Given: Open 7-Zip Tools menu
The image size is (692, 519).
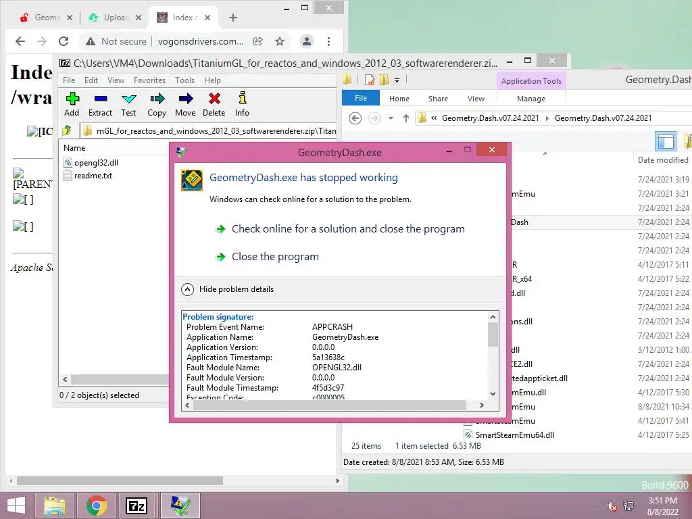Looking at the screenshot, I should point(184,80).
